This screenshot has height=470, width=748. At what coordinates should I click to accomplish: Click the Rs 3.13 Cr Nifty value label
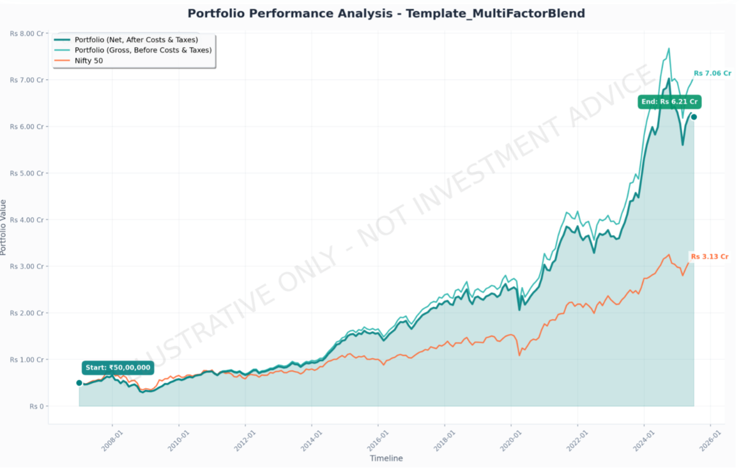(x=709, y=256)
